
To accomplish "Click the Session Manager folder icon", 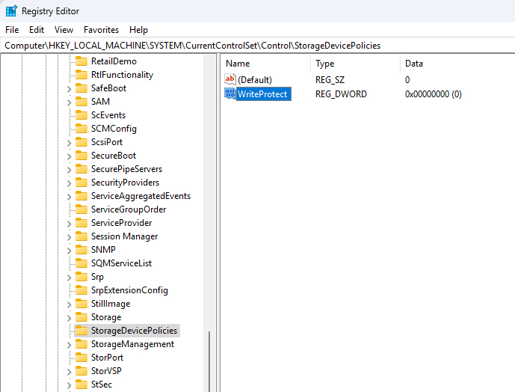I will point(81,236).
